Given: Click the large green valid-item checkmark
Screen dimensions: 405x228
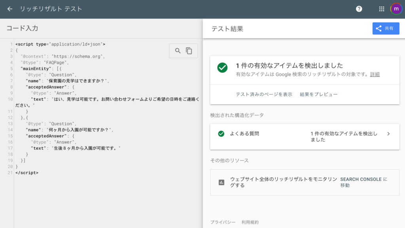Looking at the screenshot, I should click(x=222, y=68).
